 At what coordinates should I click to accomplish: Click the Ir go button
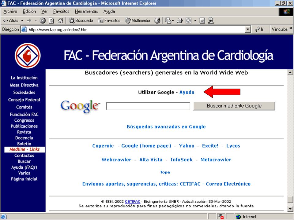coord(259,29)
